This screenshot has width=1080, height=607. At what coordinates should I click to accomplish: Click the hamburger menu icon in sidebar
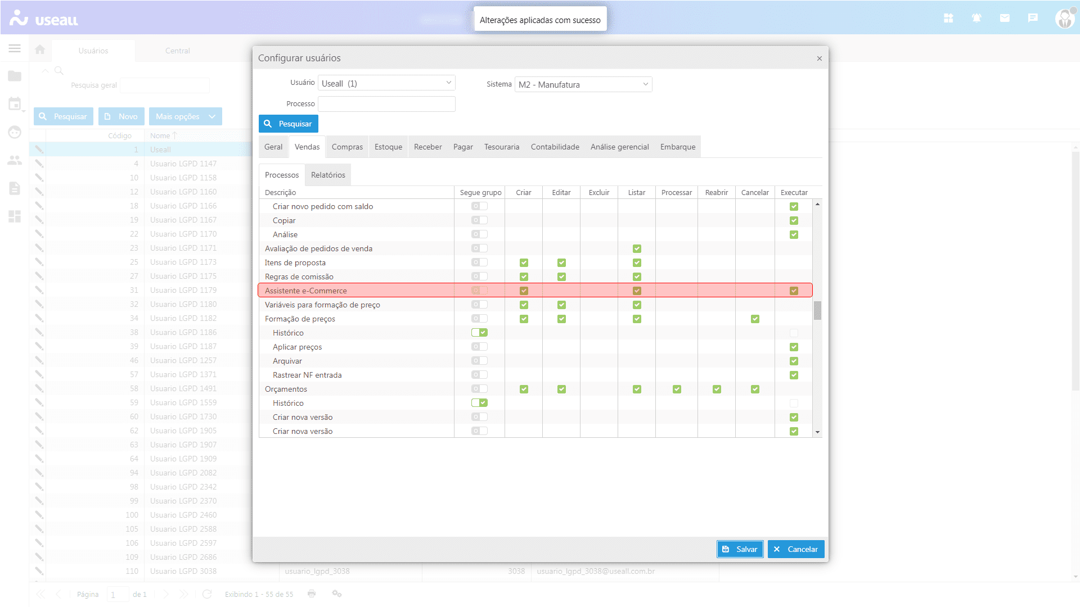pos(15,49)
